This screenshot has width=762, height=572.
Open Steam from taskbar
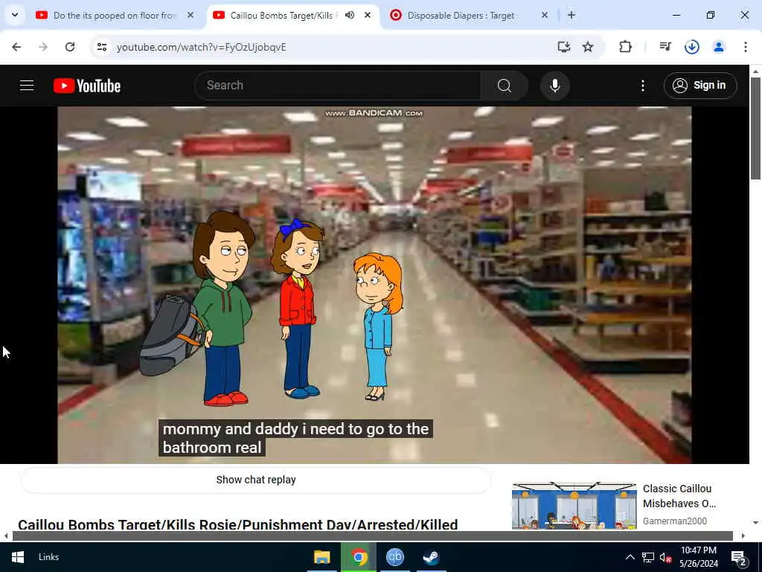[x=431, y=557]
